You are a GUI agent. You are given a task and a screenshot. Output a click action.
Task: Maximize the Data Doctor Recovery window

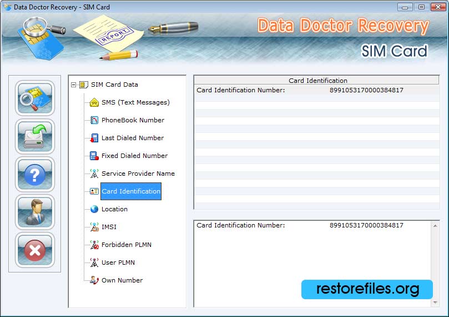tap(421, 7)
